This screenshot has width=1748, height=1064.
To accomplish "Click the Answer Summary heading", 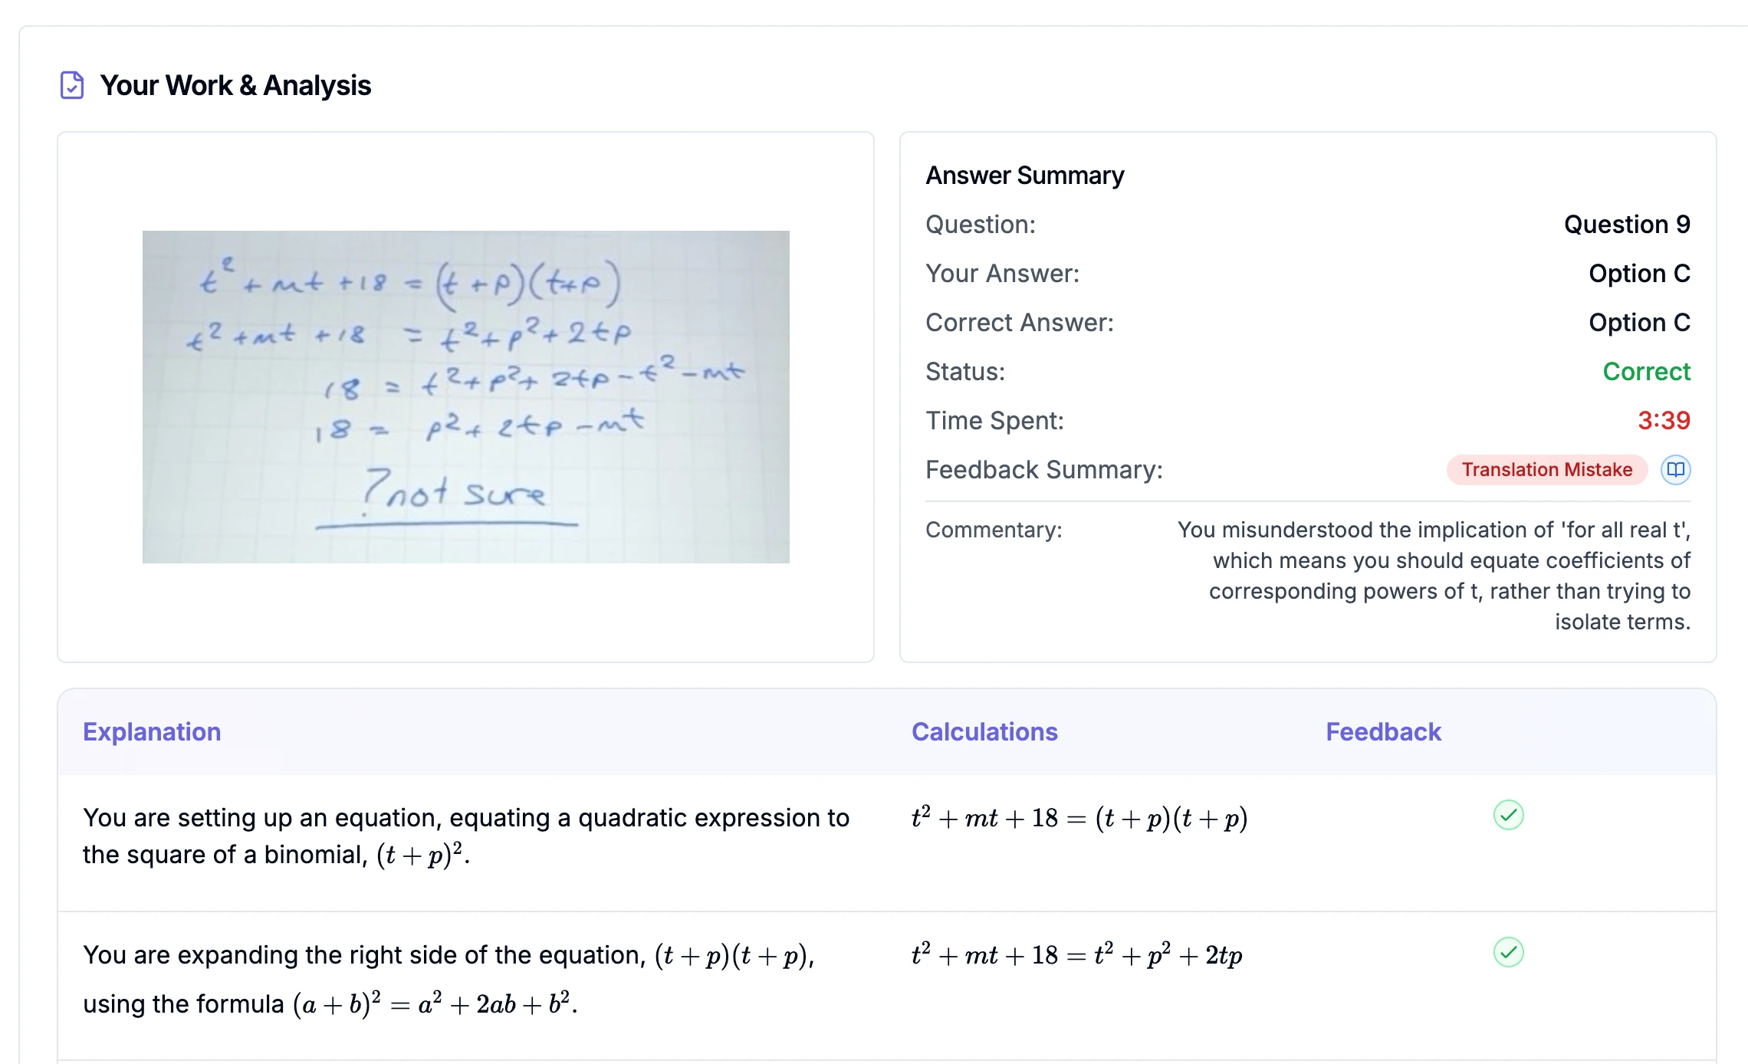I will 1024,175.
